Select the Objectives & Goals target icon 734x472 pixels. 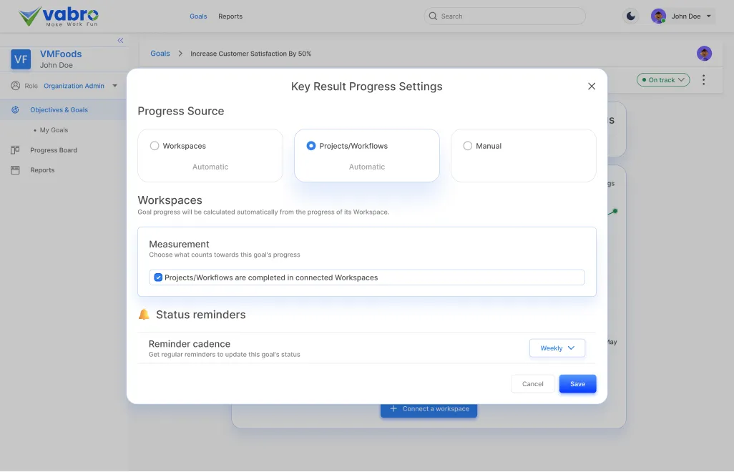click(16, 109)
